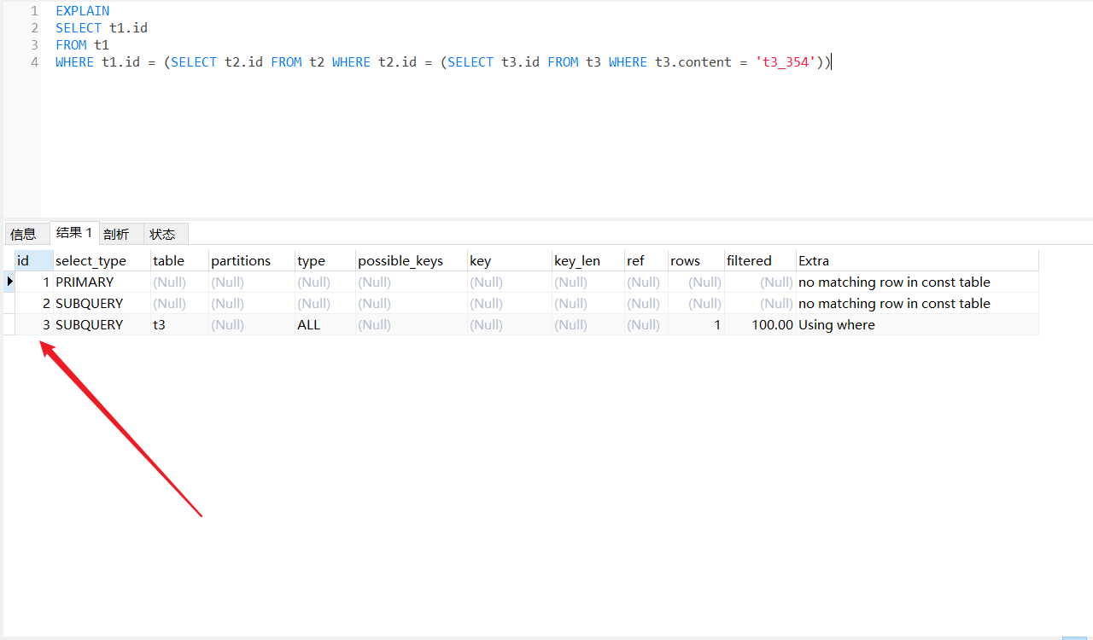
Task: Switch to the 信息 tab
Action: [x=26, y=233]
